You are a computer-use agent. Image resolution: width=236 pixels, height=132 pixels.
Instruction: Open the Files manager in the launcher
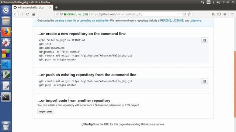pos(6,21)
